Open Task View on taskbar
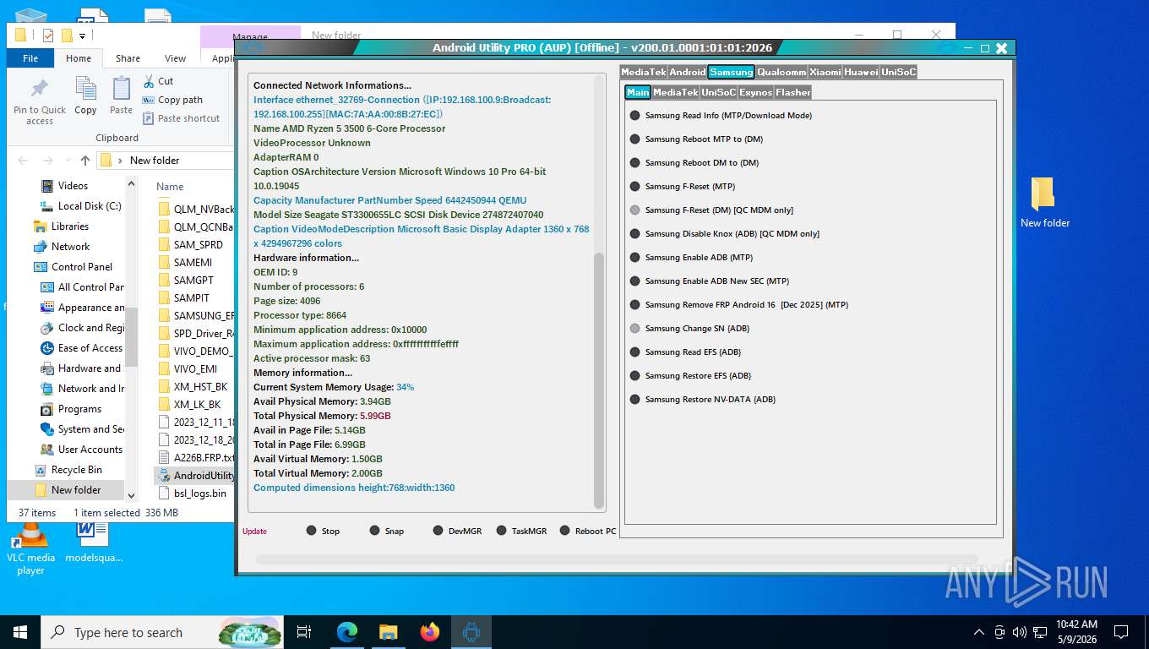 click(304, 632)
